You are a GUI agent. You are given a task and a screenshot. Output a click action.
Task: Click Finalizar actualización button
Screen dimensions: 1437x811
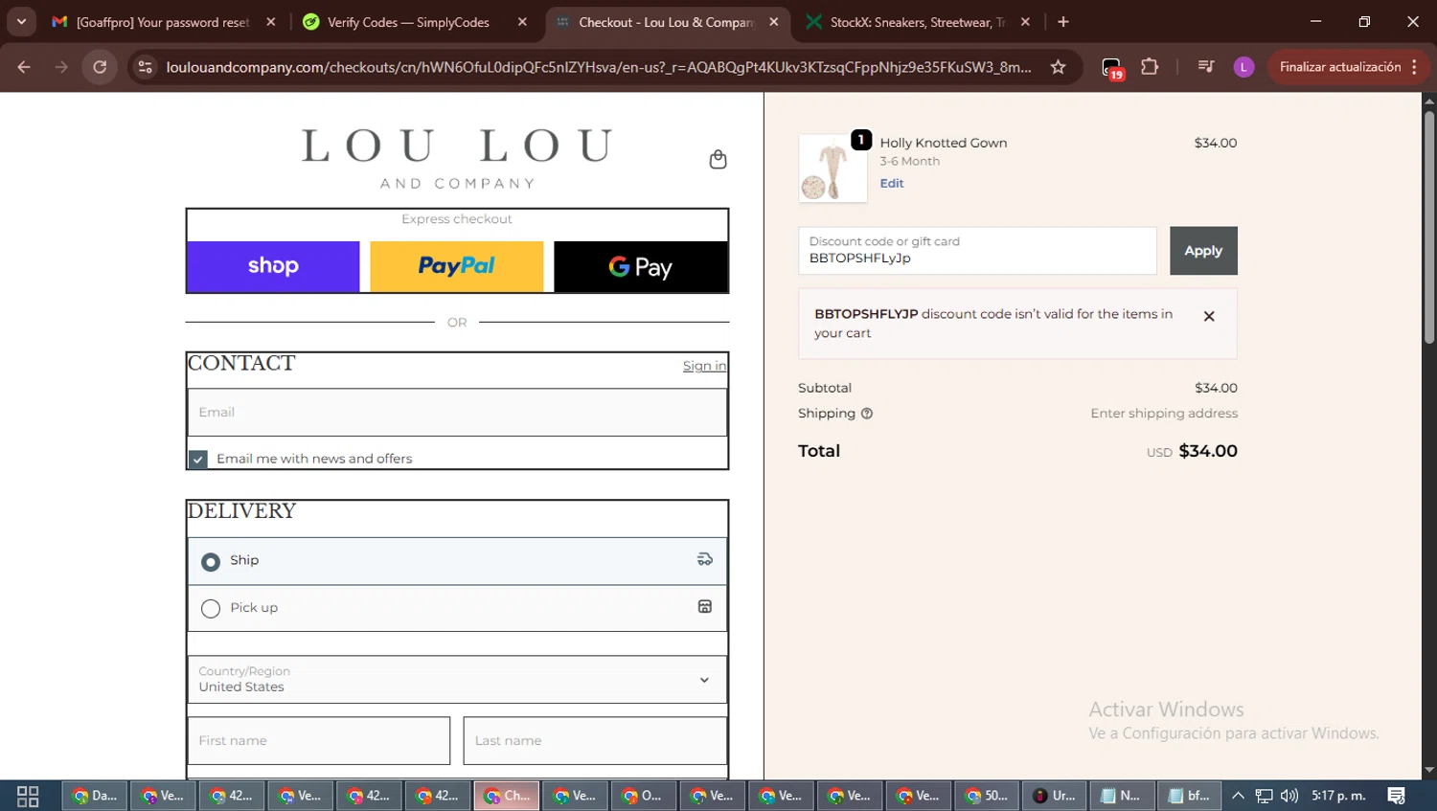1340,67
